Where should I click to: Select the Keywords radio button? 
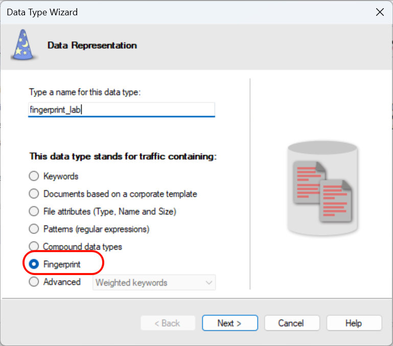[x=34, y=176]
